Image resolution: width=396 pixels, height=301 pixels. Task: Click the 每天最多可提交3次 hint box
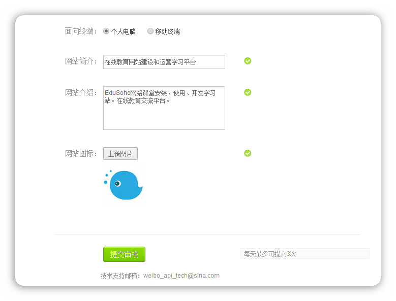pyautogui.click(x=304, y=254)
